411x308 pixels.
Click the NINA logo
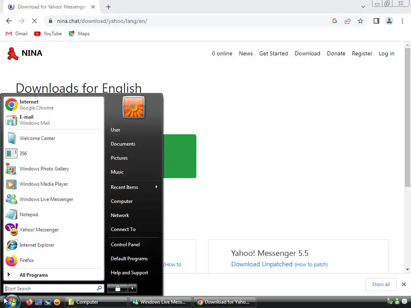point(24,53)
